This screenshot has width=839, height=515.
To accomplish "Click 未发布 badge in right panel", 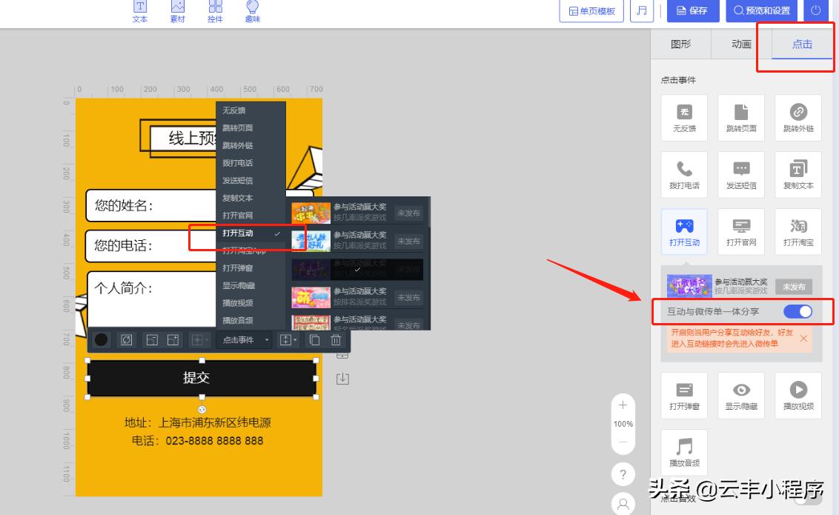I will tap(794, 287).
